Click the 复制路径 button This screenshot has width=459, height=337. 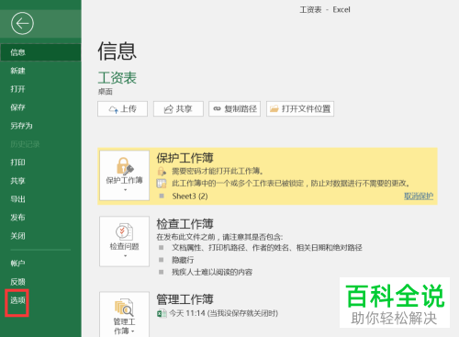(234, 108)
